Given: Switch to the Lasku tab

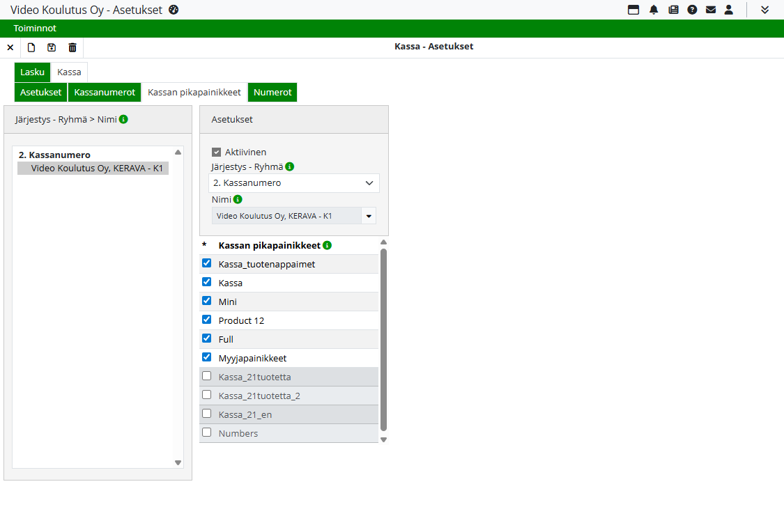Looking at the screenshot, I should pos(32,72).
